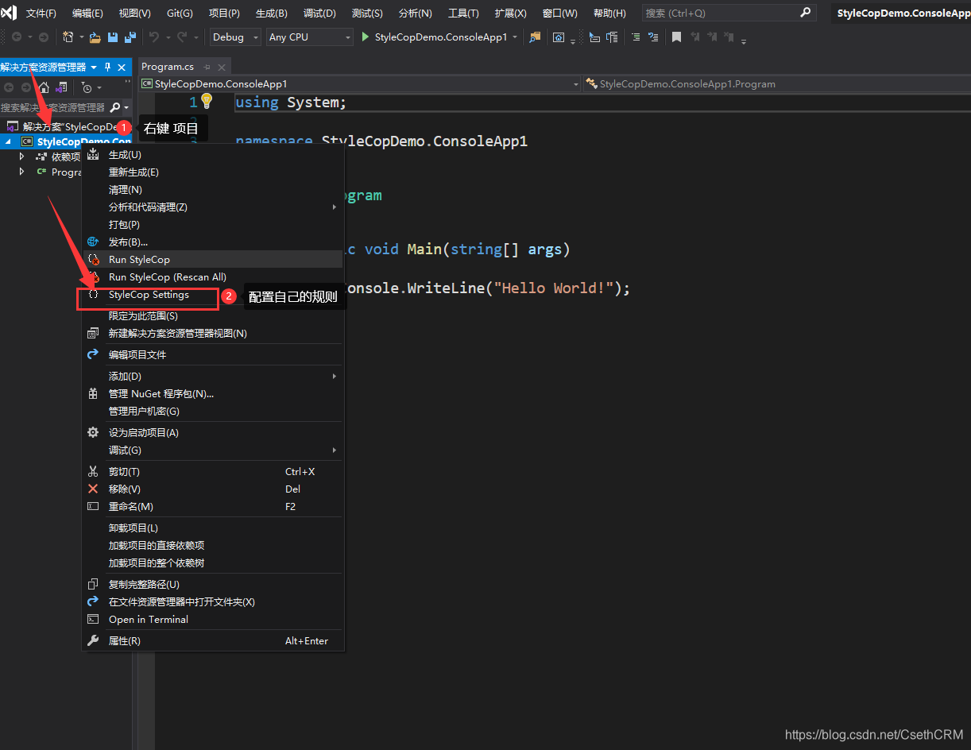Click the Undo arrow icon
The width and height of the screenshot is (971, 750).
pyautogui.click(x=154, y=37)
